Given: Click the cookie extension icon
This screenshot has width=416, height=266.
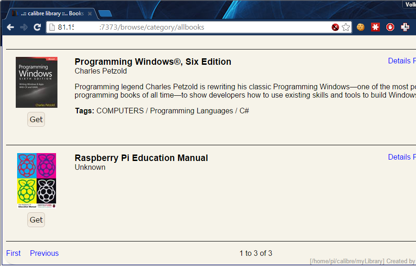Looking at the screenshot, I should [361, 27].
